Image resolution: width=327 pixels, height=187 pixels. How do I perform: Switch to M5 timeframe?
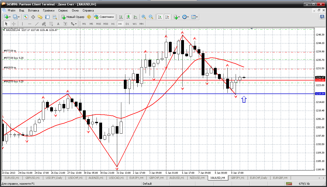pyautogui.click(x=91, y=24)
